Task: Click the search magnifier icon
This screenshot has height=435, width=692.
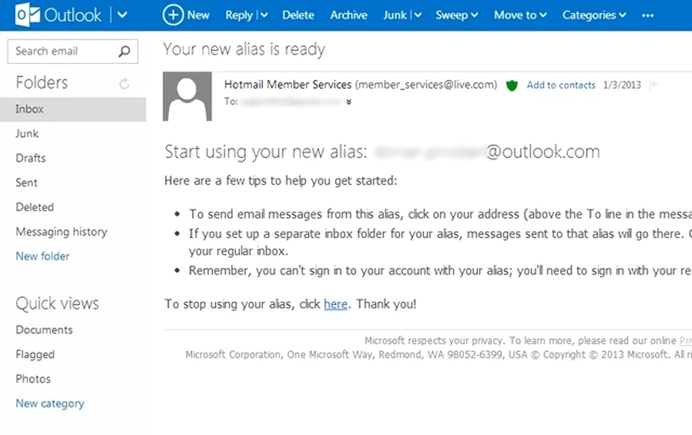Action: coord(124,51)
